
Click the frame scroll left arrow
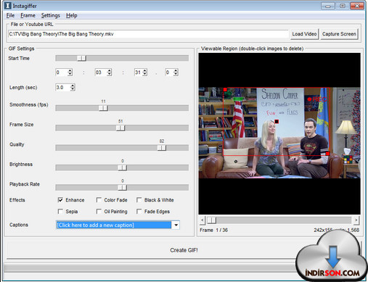click(x=203, y=220)
